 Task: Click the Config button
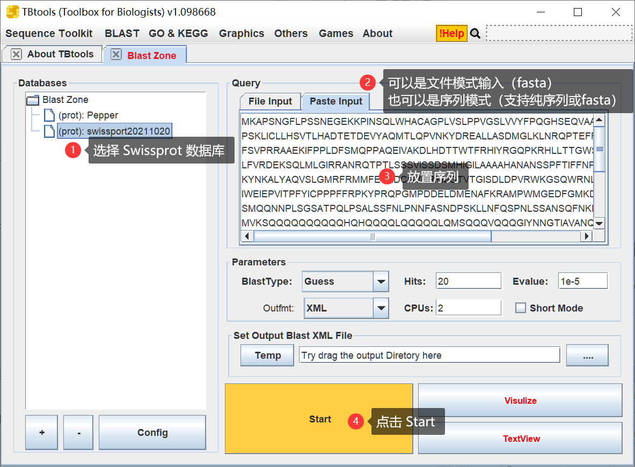[x=152, y=433]
